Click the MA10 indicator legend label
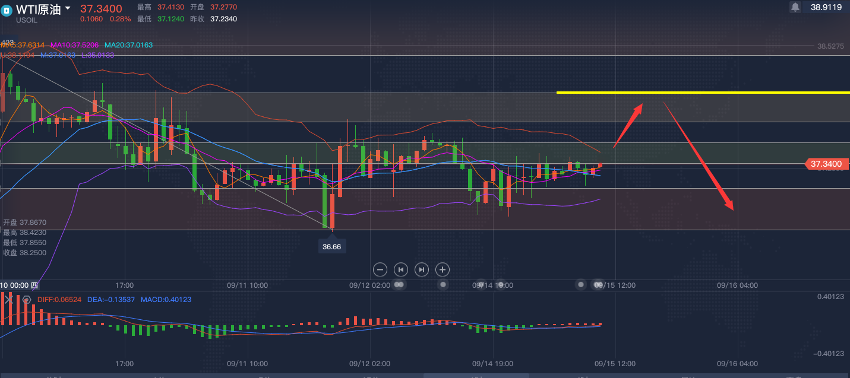 (x=75, y=45)
